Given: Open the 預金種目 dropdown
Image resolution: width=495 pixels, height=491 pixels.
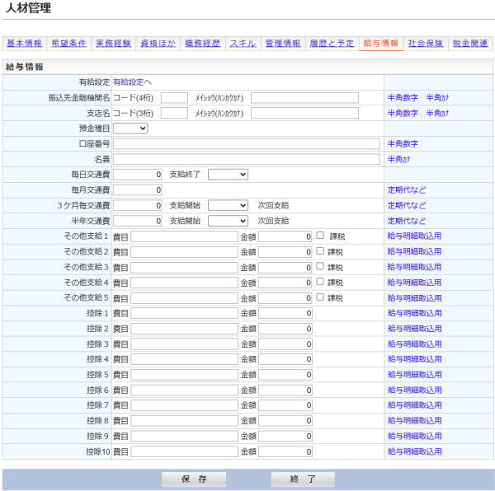Looking at the screenshot, I should [130, 129].
